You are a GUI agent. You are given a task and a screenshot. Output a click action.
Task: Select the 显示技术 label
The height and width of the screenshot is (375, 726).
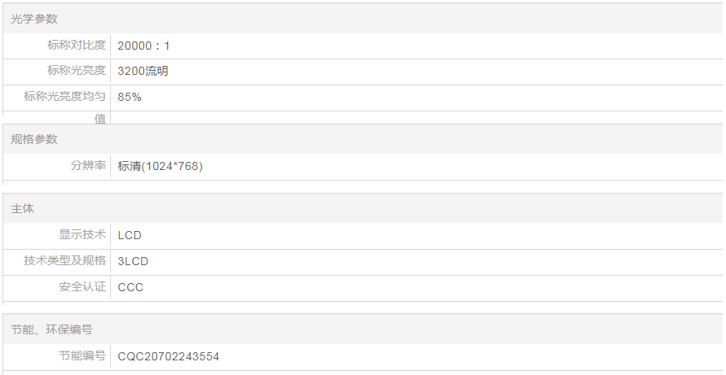pyautogui.click(x=82, y=235)
